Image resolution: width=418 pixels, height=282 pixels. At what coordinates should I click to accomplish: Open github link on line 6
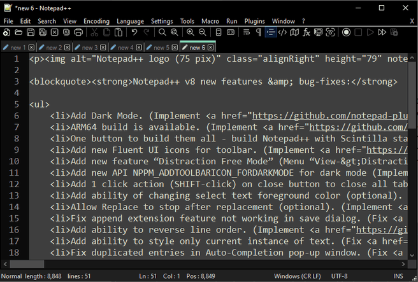(330, 116)
